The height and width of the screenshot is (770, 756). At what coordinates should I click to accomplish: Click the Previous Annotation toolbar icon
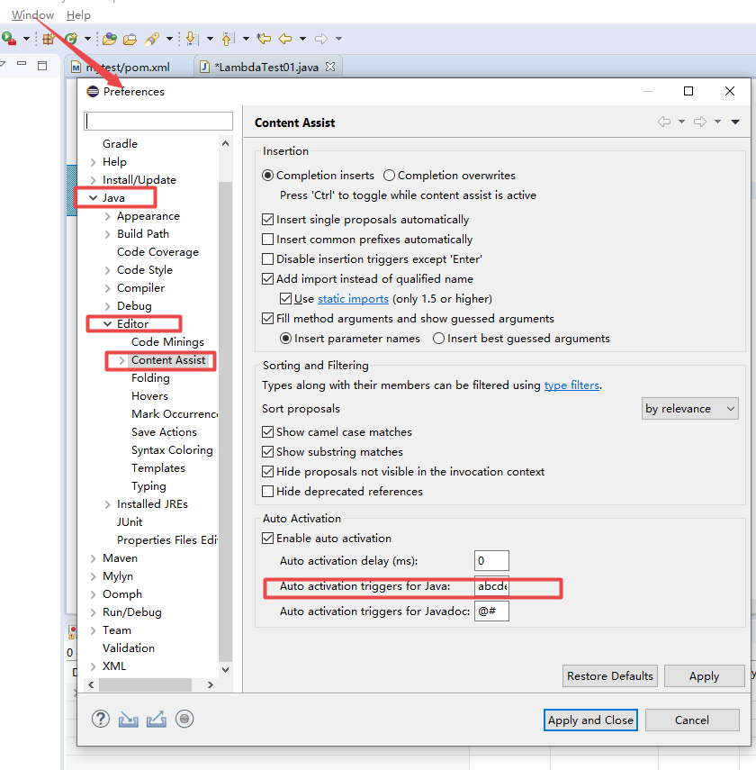pos(229,39)
